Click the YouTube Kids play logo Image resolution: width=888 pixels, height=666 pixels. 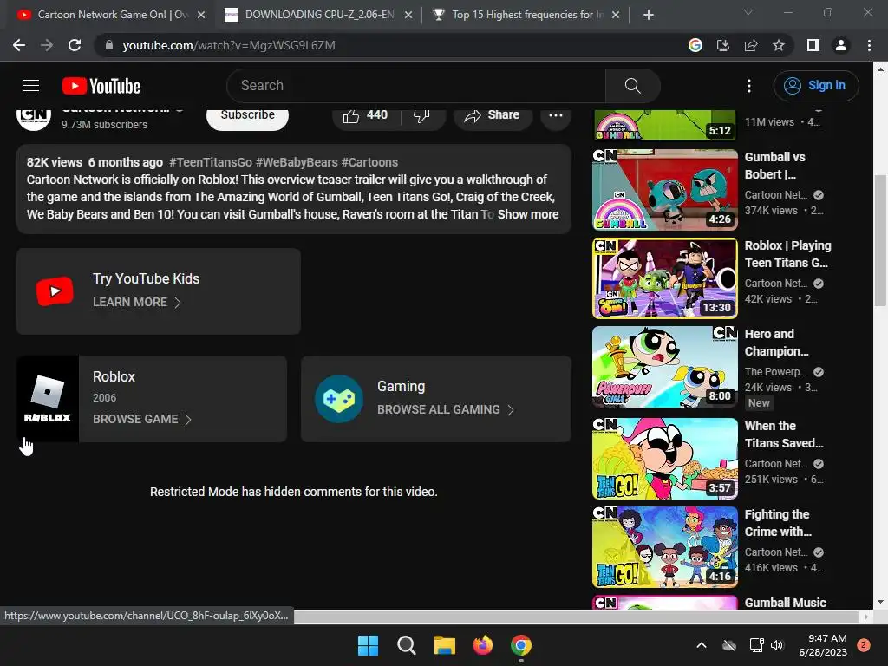[55, 291]
